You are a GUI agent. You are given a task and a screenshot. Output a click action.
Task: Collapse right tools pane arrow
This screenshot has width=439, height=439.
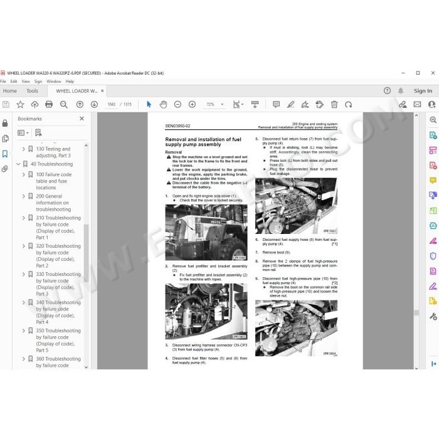tap(434, 364)
